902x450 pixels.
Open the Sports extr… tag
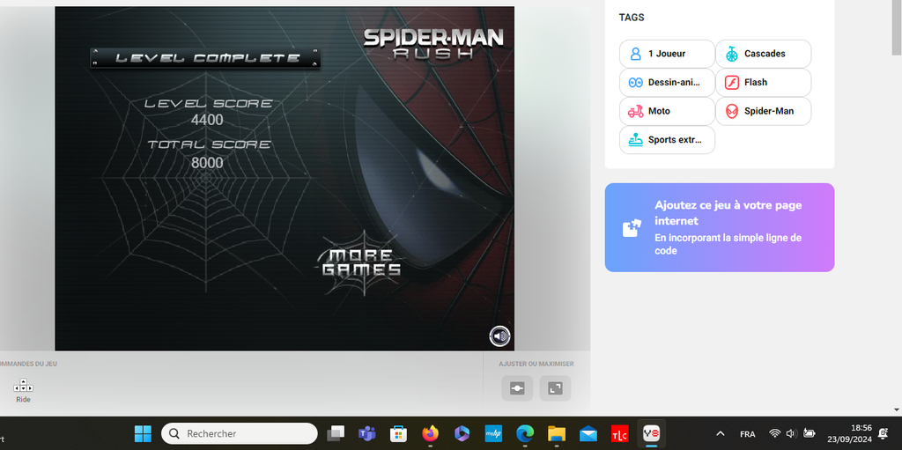[x=668, y=140]
